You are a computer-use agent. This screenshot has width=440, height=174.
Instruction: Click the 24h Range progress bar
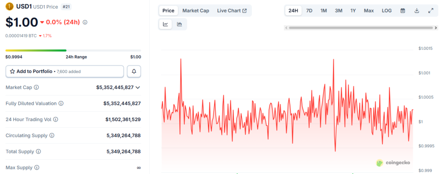pos(73,51)
